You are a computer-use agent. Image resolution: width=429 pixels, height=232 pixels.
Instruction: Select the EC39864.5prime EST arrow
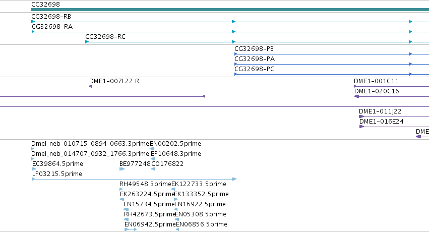[x=34, y=169]
